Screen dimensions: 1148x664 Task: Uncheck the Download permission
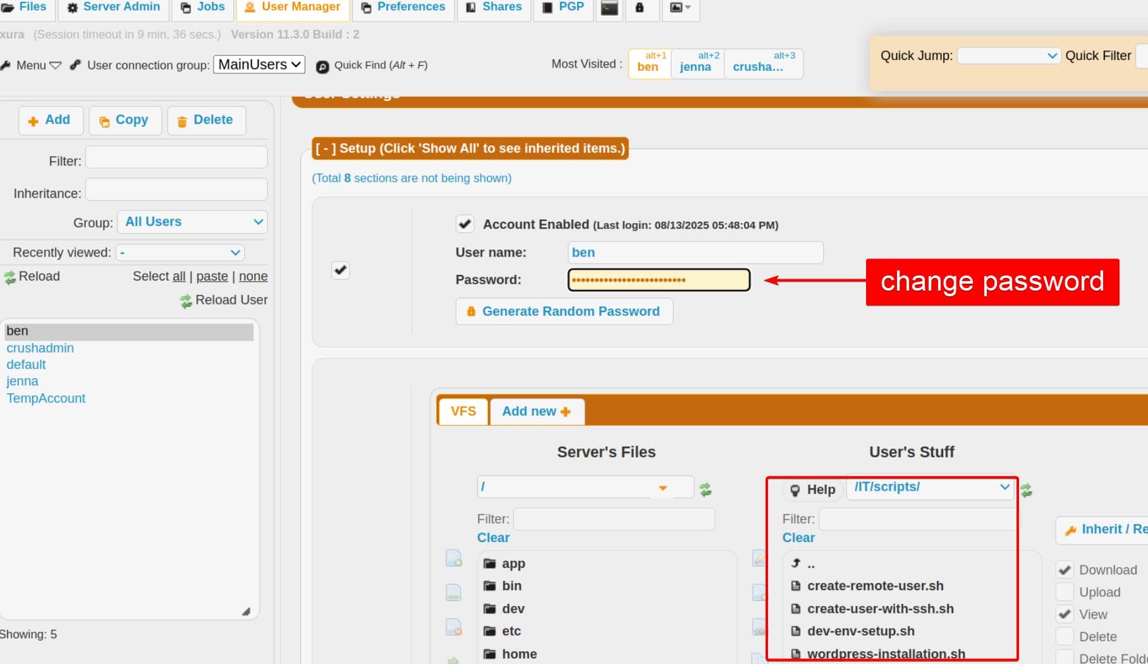click(1065, 570)
